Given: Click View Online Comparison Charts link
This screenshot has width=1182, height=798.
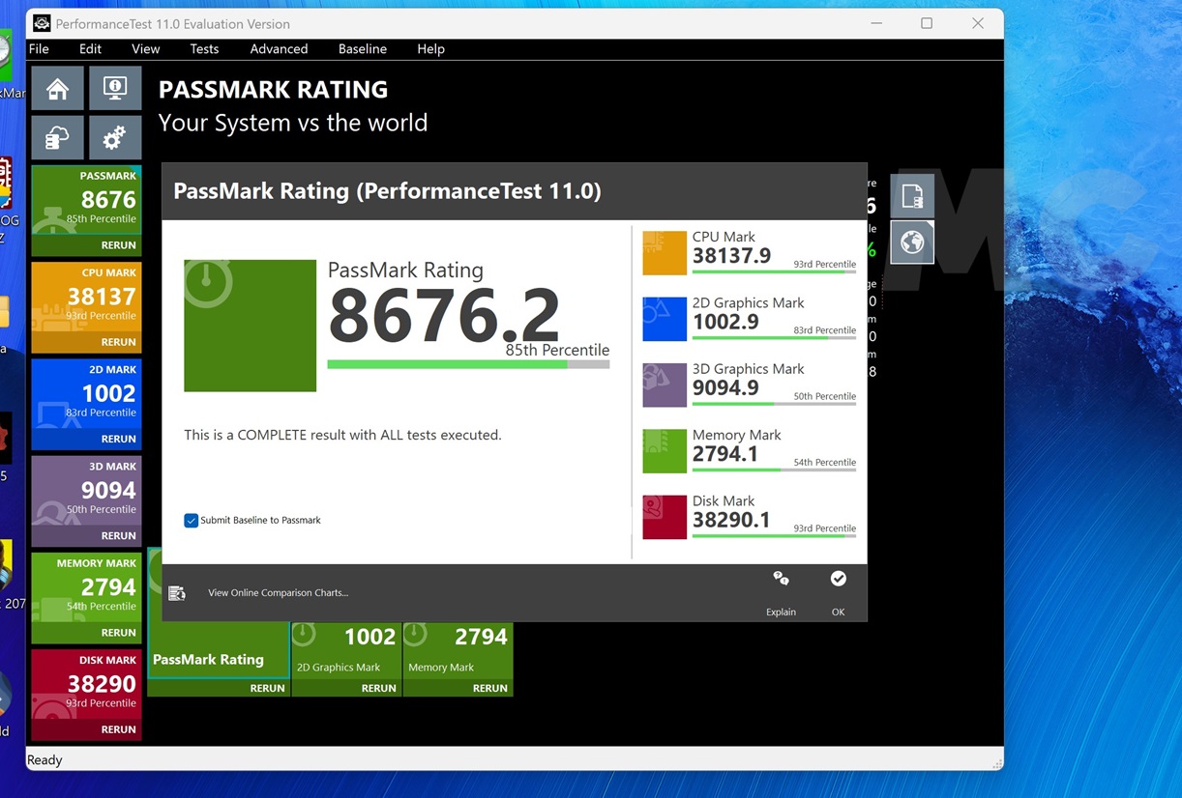Looking at the screenshot, I should pyautogui.click(x=278, y=593).
